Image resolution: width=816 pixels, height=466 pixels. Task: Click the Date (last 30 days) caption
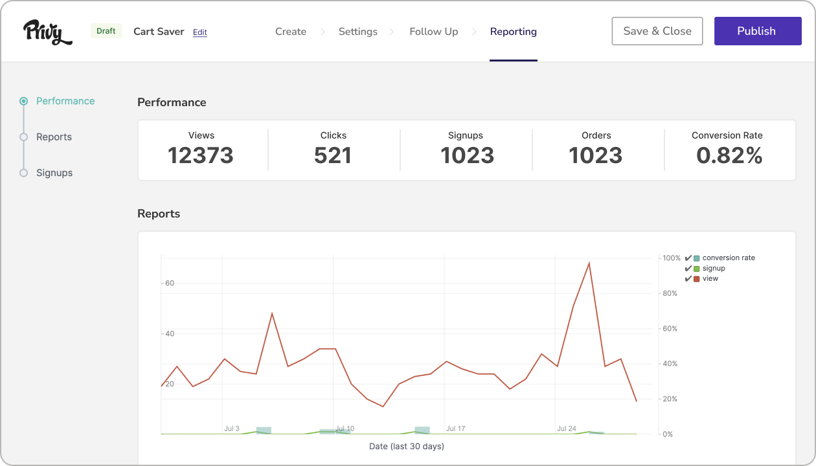pyautogui.click(x=407, y=447)
